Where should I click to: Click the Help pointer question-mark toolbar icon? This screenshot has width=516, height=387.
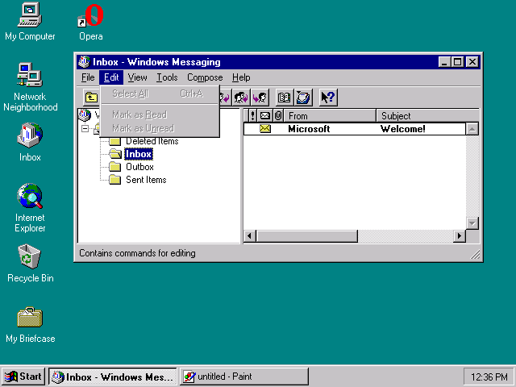click(328, 98)
